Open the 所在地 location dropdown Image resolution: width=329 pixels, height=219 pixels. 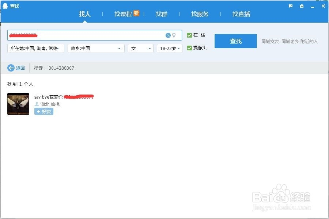[35, 48]
